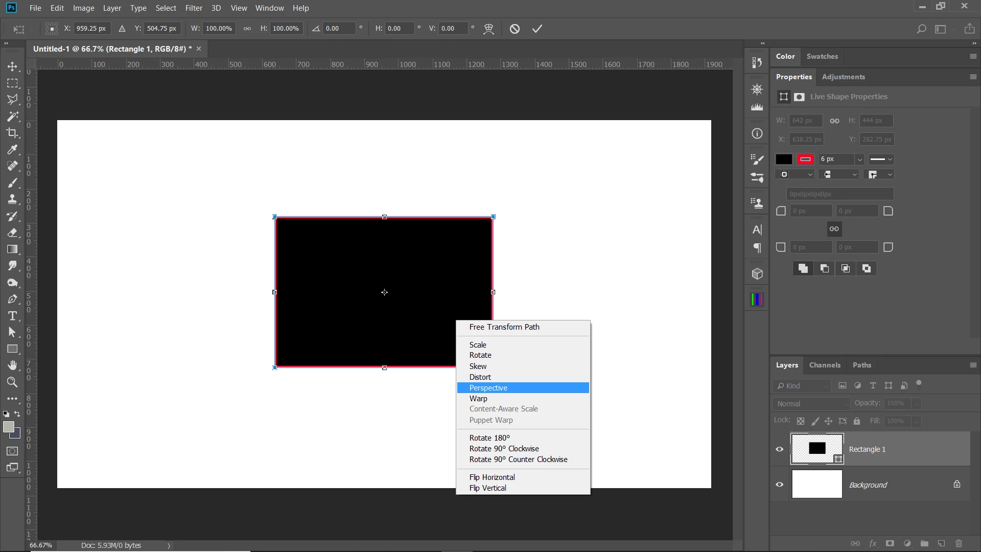Cancel the transform in options bar
This screenshot has height=552, width=981.
point(515,29)
